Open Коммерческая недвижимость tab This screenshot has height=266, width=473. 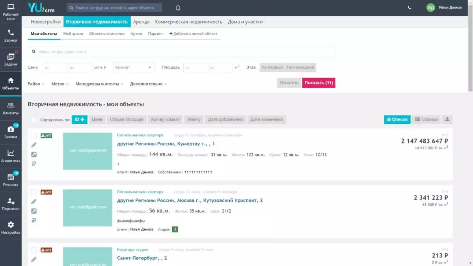coord(189,22)
